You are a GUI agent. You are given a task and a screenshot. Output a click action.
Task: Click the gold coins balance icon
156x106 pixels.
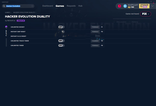point(129,7)
